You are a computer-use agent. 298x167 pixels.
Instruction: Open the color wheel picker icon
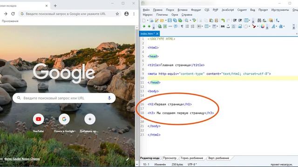coord(263,26)
